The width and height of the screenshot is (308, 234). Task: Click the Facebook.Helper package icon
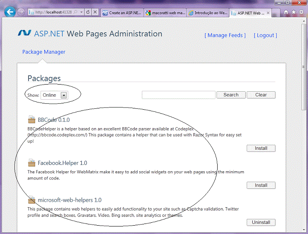click(x=31, y=163)
